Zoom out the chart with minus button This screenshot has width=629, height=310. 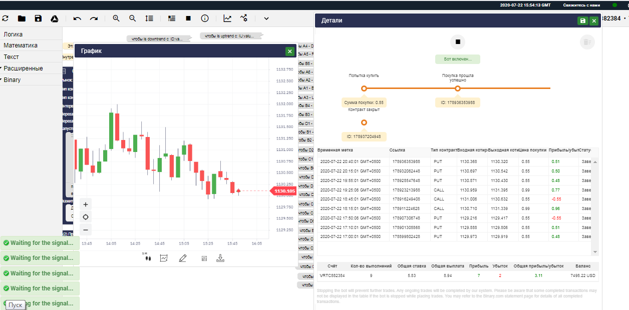point(86,230)
